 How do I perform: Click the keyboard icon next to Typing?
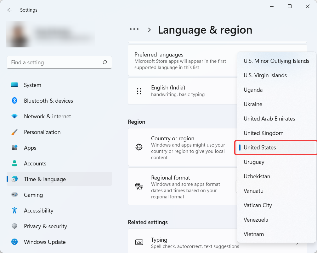click(x=139, y=242)
